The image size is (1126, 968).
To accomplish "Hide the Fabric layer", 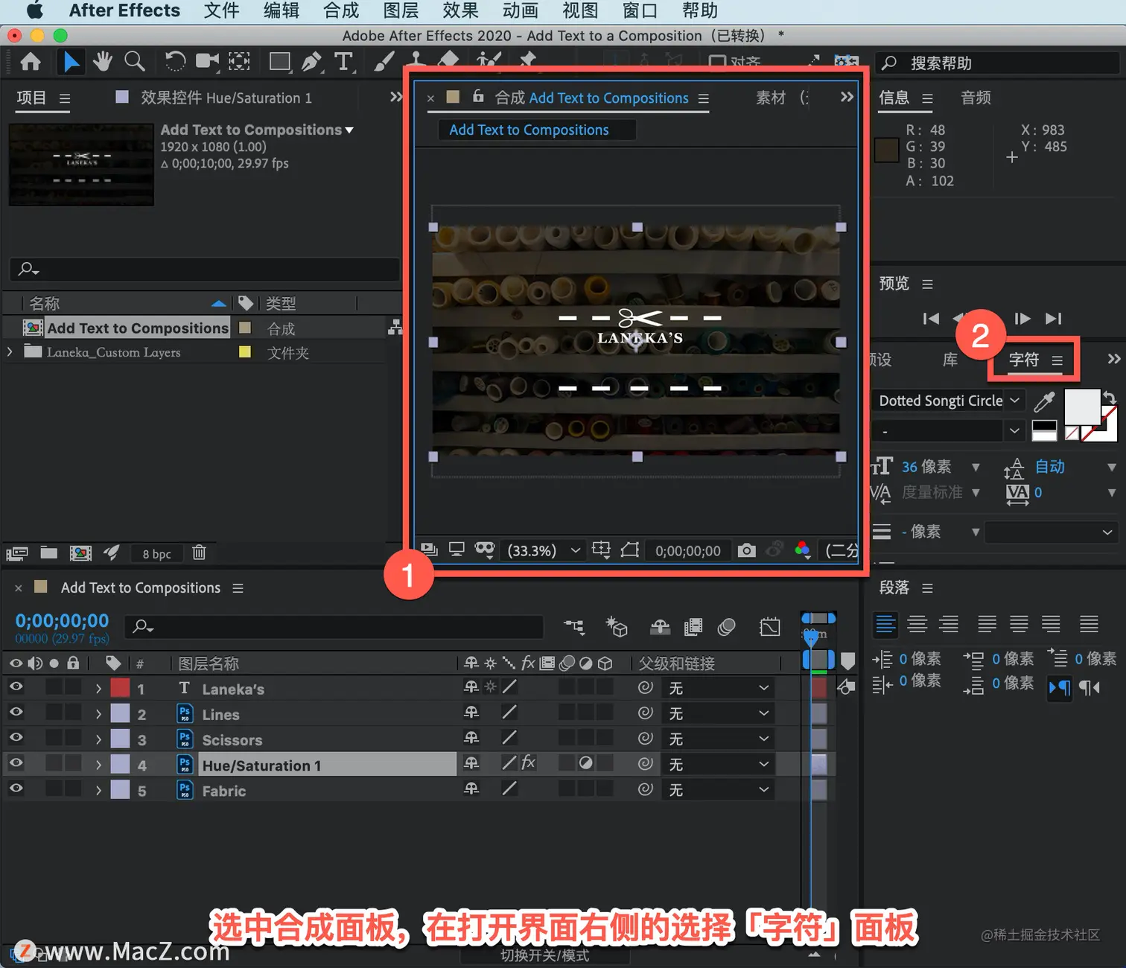I will click(x=16, y=789).
